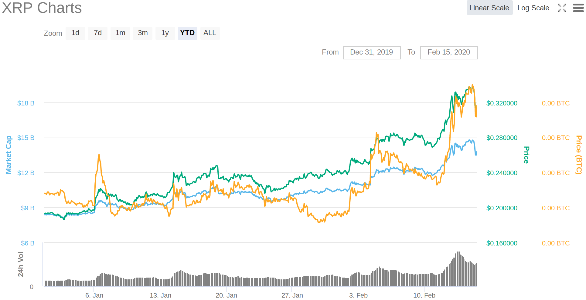The height and width of the screenshot is (300, 586).
Task: Set zoom range to 1y
Action: [165, 33]
